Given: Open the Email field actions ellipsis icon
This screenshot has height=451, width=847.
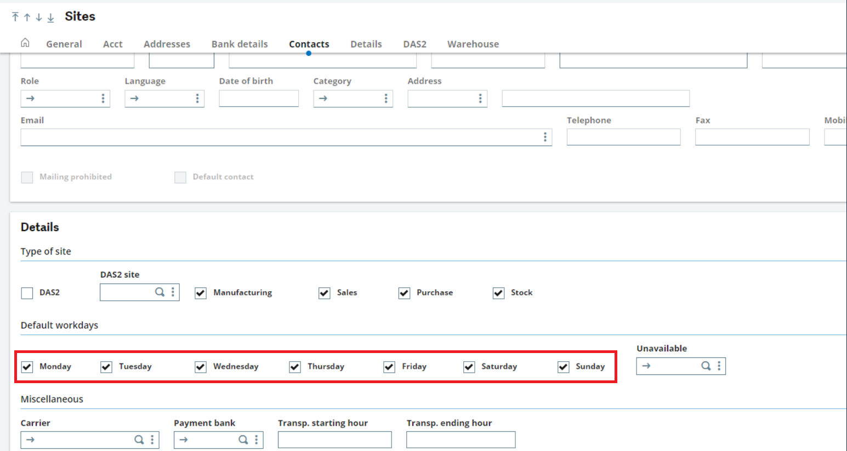Looking at the screenshot, I should coord(545,137).
